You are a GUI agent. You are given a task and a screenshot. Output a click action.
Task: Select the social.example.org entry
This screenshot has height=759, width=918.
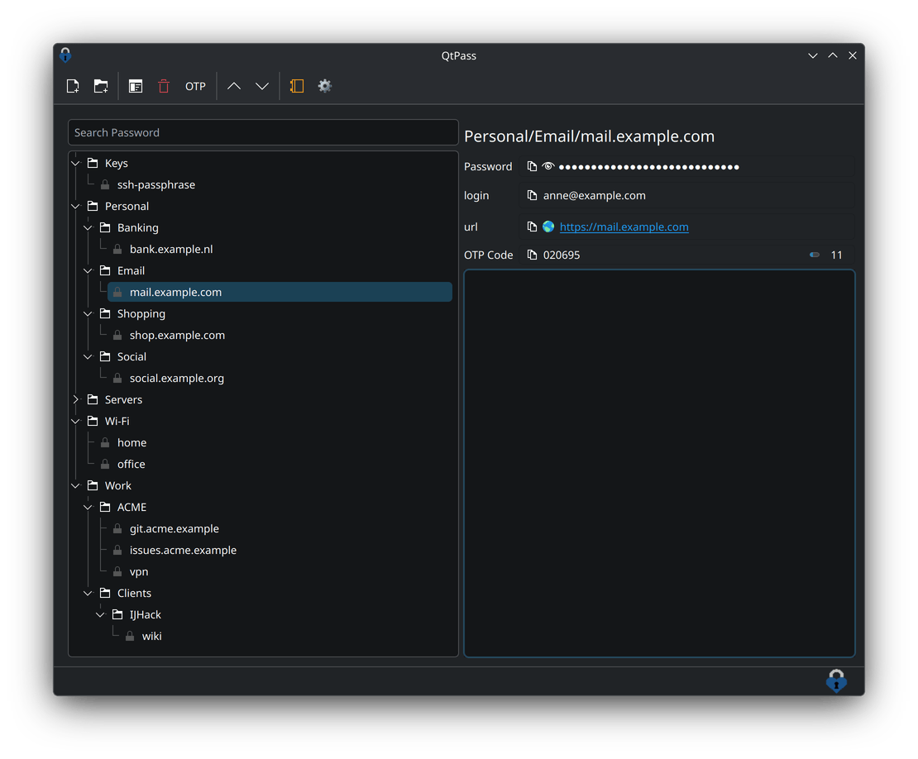point(176,378)
